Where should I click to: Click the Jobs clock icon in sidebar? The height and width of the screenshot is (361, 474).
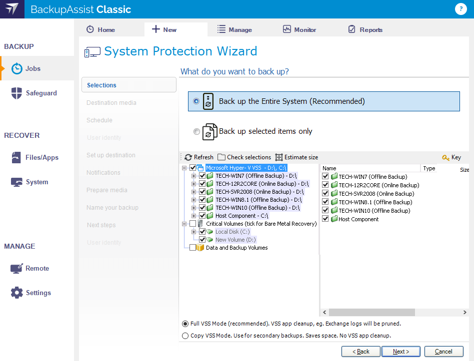click(x=17, y=68)
